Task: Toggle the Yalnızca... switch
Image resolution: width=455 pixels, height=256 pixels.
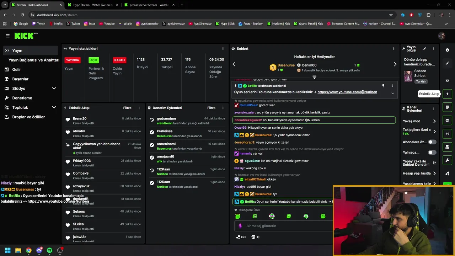Action: tap(432, 153)
